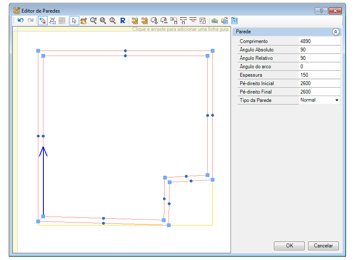Click the red-numbered zoom magnifier icon
This screenshot has height=260, width=362.
113,21
